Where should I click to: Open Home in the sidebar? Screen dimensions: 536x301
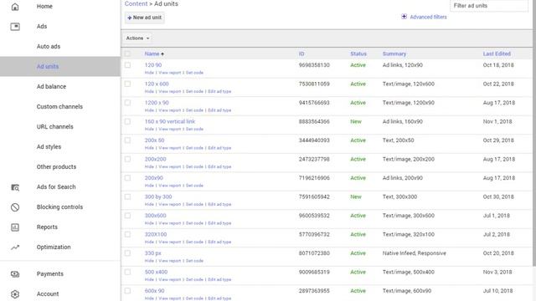click(44, 6)
